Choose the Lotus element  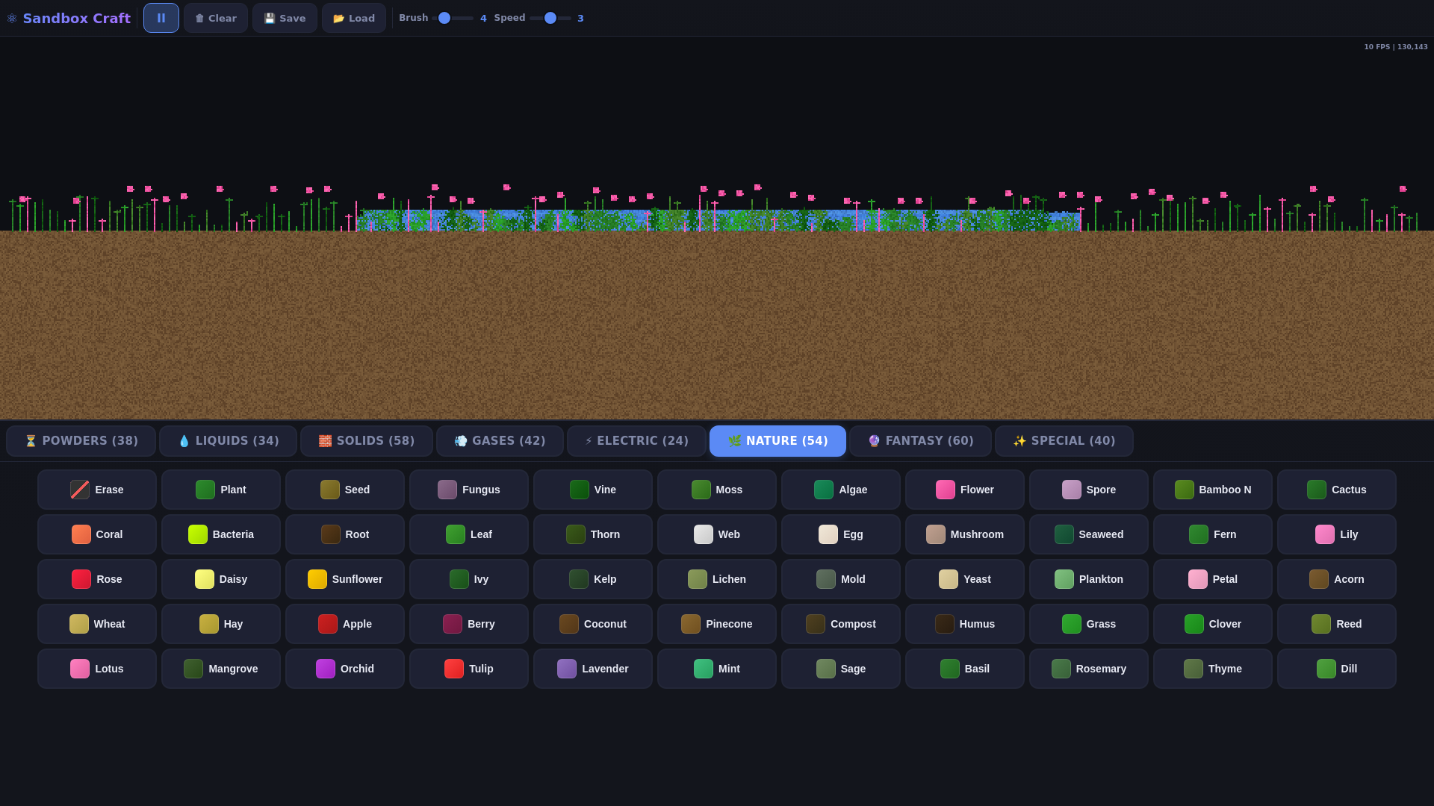click(97, 669)
